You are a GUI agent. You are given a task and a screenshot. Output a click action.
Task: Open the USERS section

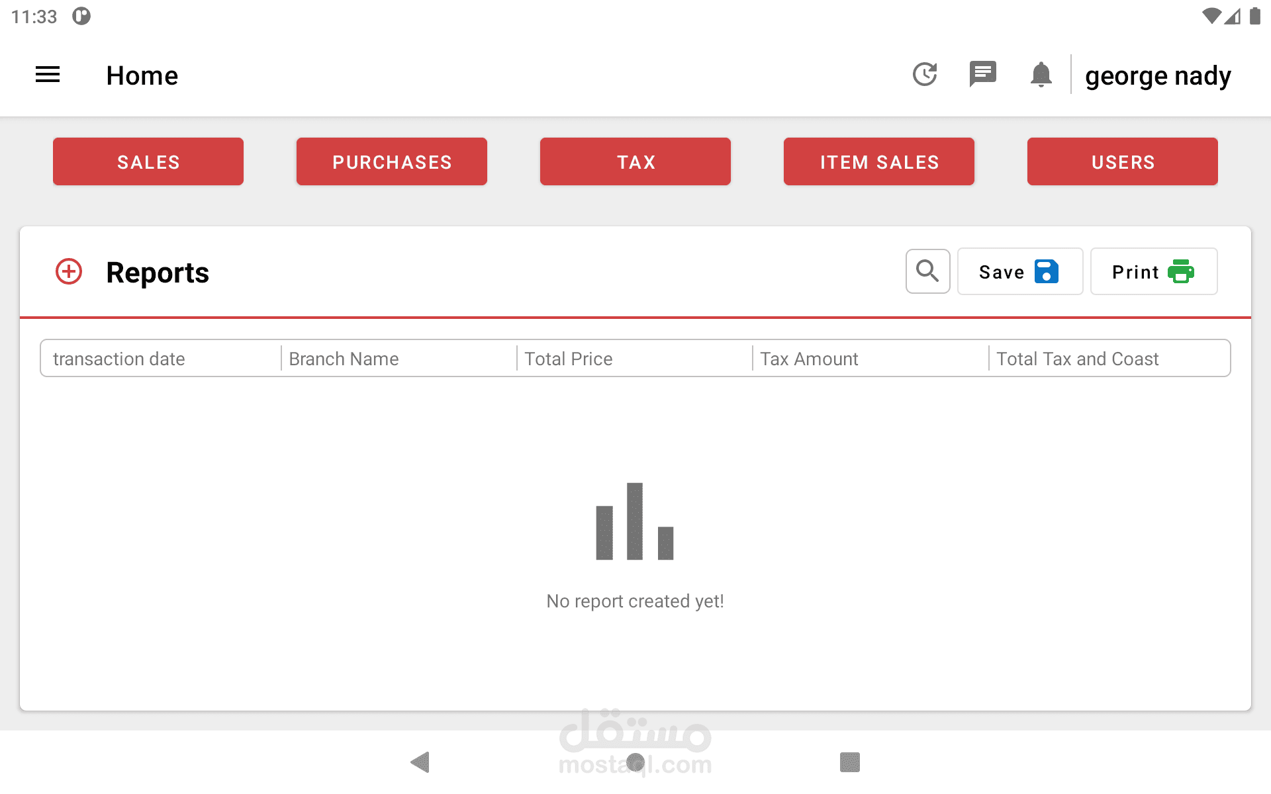1123,161
